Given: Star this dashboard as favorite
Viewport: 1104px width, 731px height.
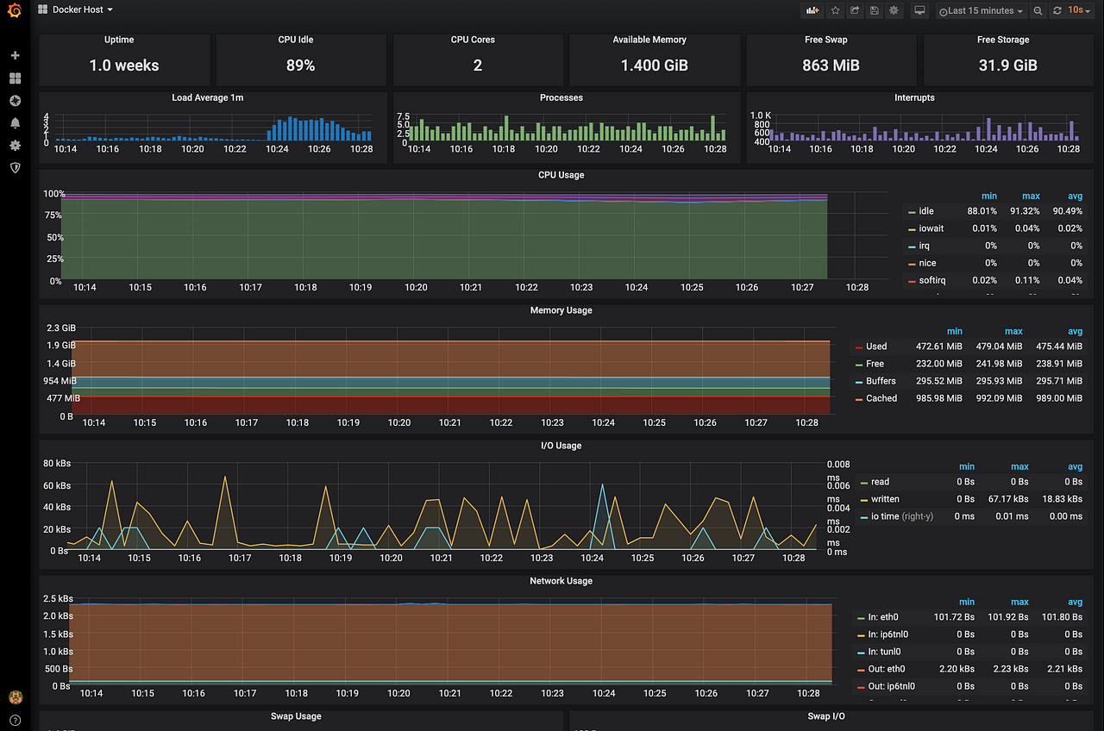Looking at the screenshot, I should coord(835,10).
